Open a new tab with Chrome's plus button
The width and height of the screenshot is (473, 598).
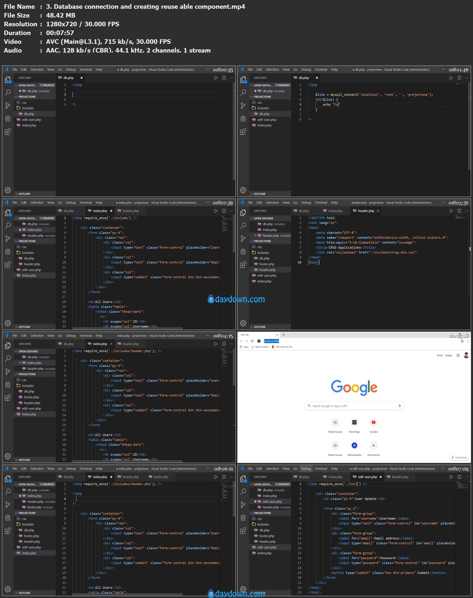coord(283,335)
